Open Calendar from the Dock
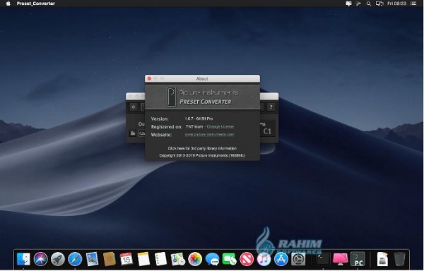424x271 pixels. tap(126, 259)
